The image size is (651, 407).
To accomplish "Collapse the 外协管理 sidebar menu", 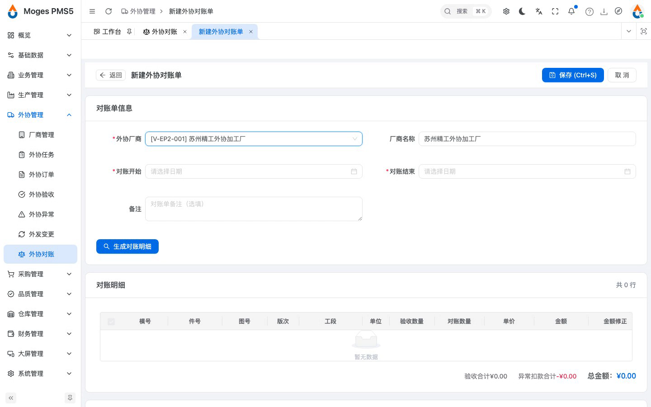I will [x=40, y=115].
